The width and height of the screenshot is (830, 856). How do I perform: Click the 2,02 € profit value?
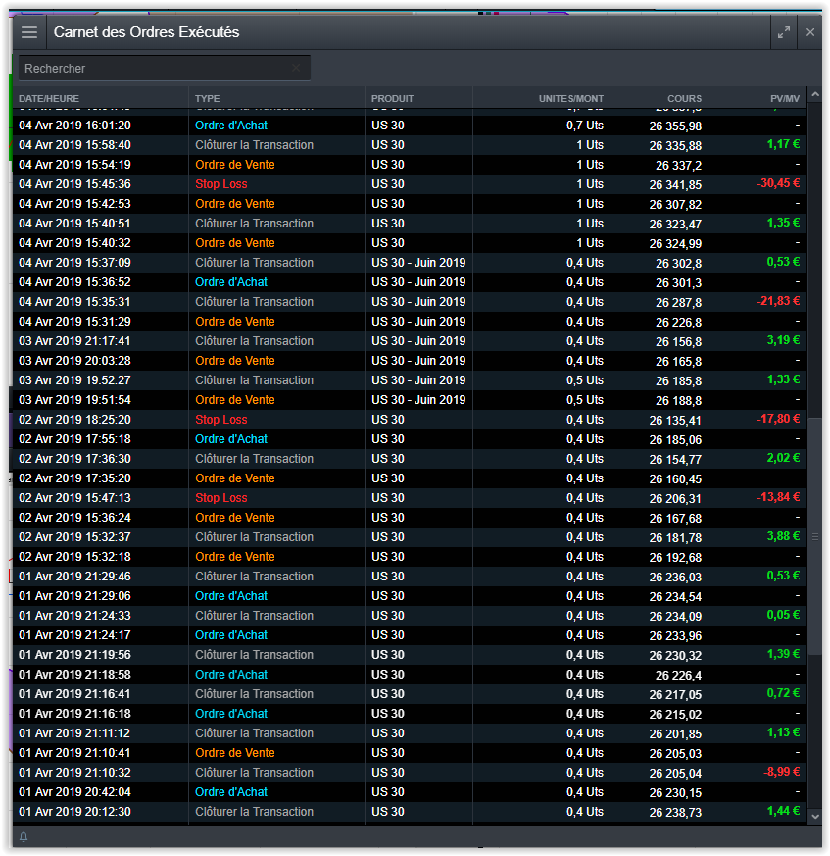783,458
